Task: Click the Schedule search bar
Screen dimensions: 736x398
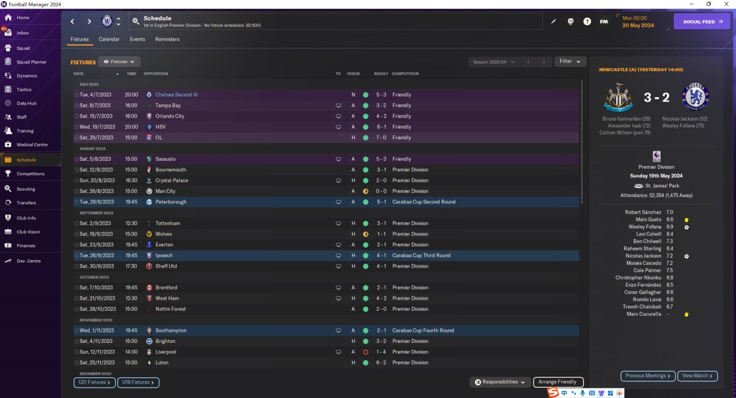Action: 335,22
